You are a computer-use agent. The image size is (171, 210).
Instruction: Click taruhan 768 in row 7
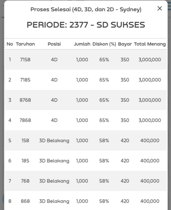(25, 181)
